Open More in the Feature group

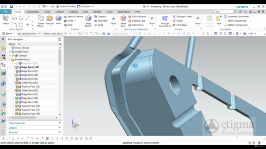113,21
